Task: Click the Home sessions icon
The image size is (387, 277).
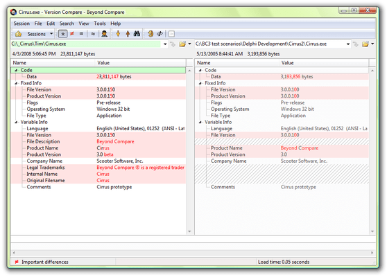Action: (x=18, y=34)
